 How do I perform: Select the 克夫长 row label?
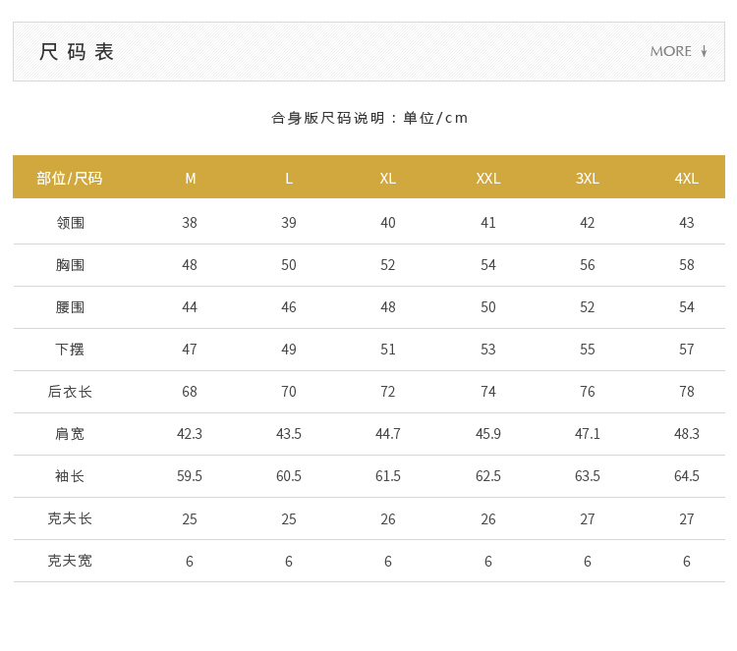pos(70,517)
